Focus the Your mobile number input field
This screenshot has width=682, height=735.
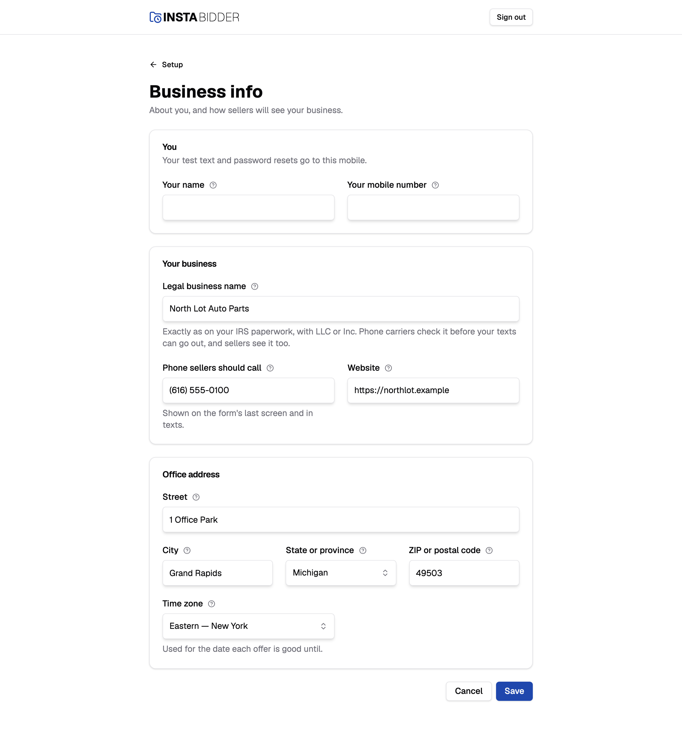[433, 207]
